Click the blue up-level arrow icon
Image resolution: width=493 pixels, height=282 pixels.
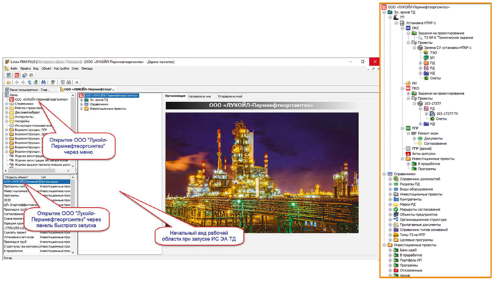[x=30, y=82]
